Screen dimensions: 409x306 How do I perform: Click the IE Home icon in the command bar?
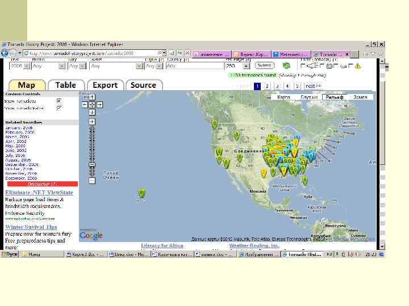click(x=366, y=54)
